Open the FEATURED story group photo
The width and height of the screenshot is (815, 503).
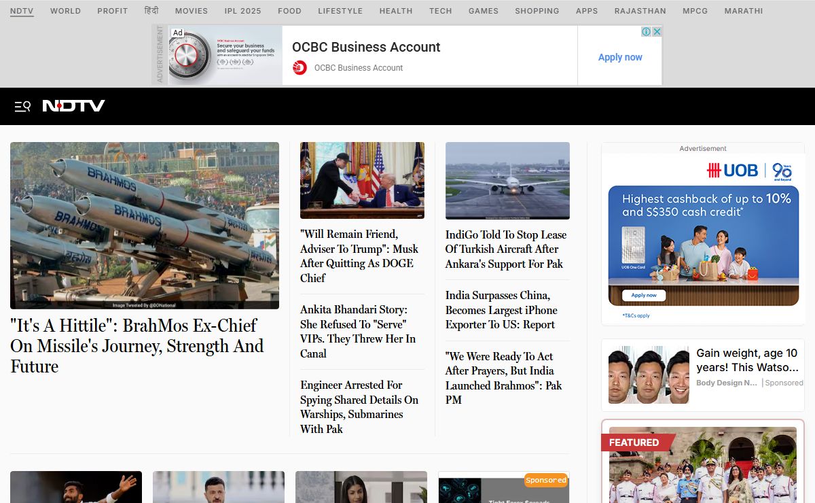click(703, 465)
